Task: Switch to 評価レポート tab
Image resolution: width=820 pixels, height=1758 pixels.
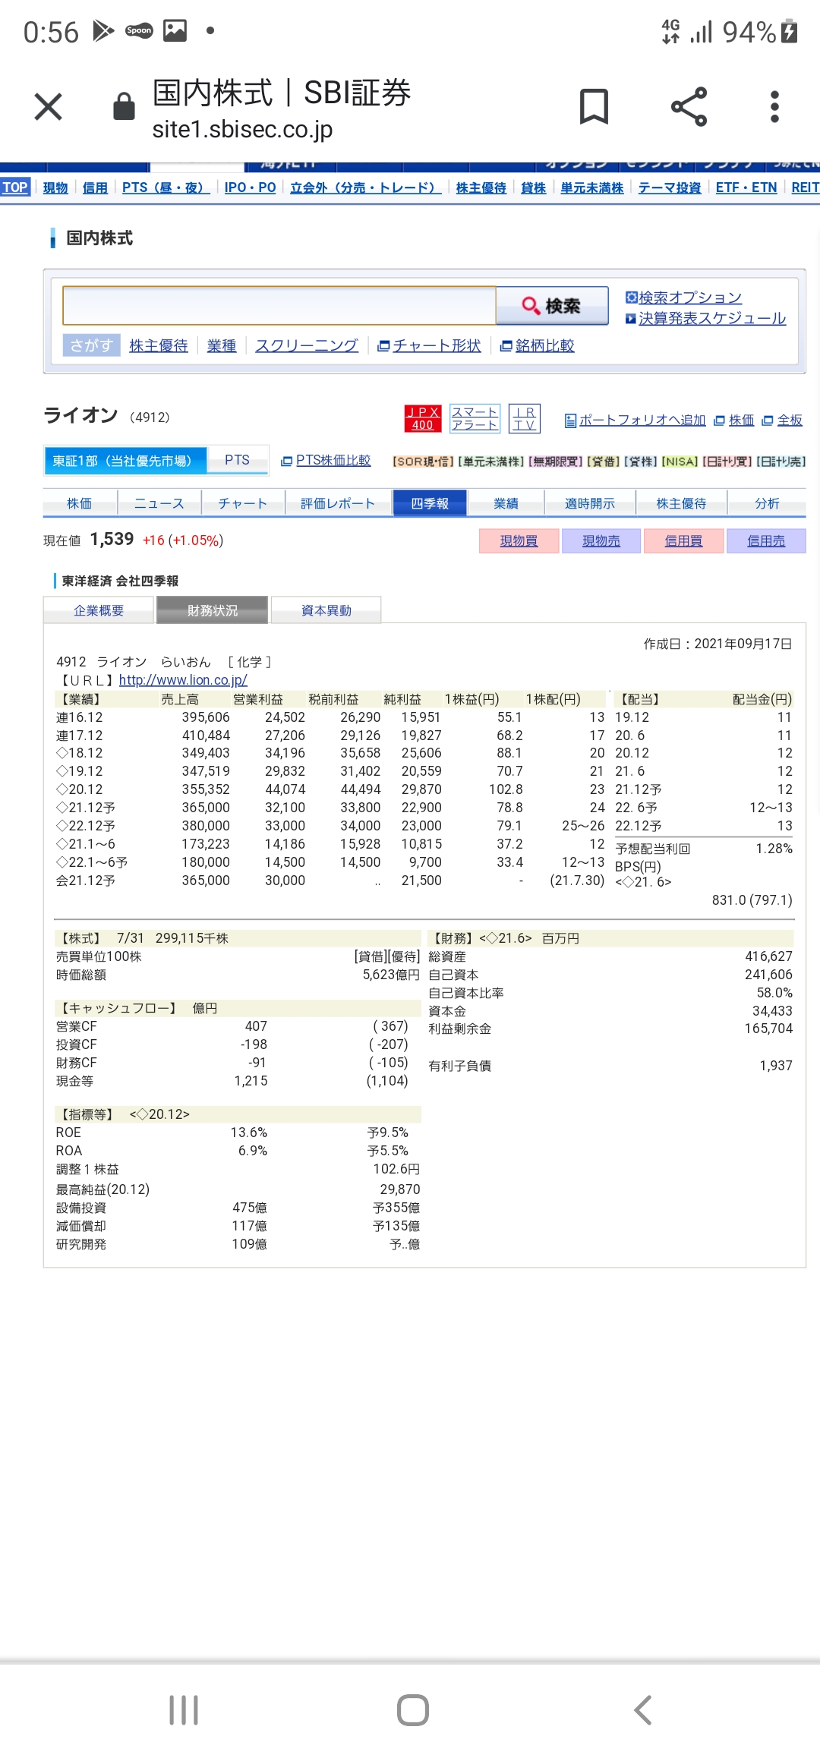Action: click(x=338, y=503)
